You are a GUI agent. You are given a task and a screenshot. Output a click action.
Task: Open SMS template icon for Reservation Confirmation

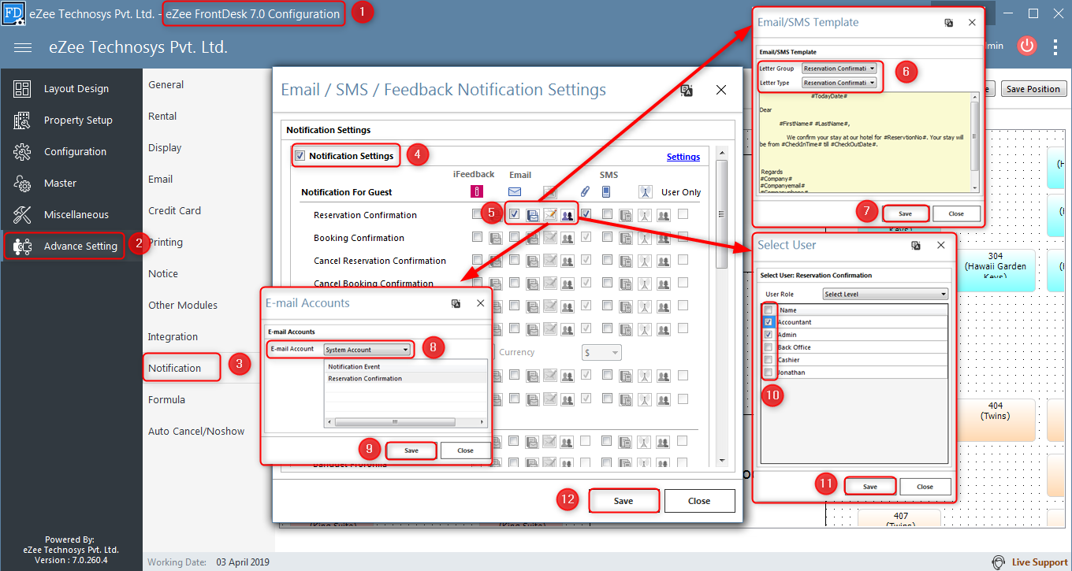point(626,215)
